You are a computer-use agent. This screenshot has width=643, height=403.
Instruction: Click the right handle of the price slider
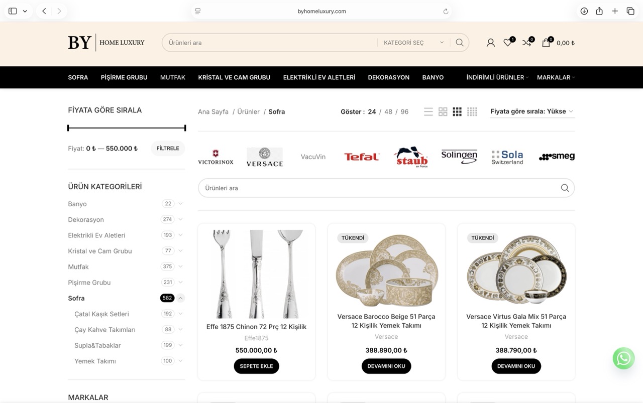[x=185, y=128]
